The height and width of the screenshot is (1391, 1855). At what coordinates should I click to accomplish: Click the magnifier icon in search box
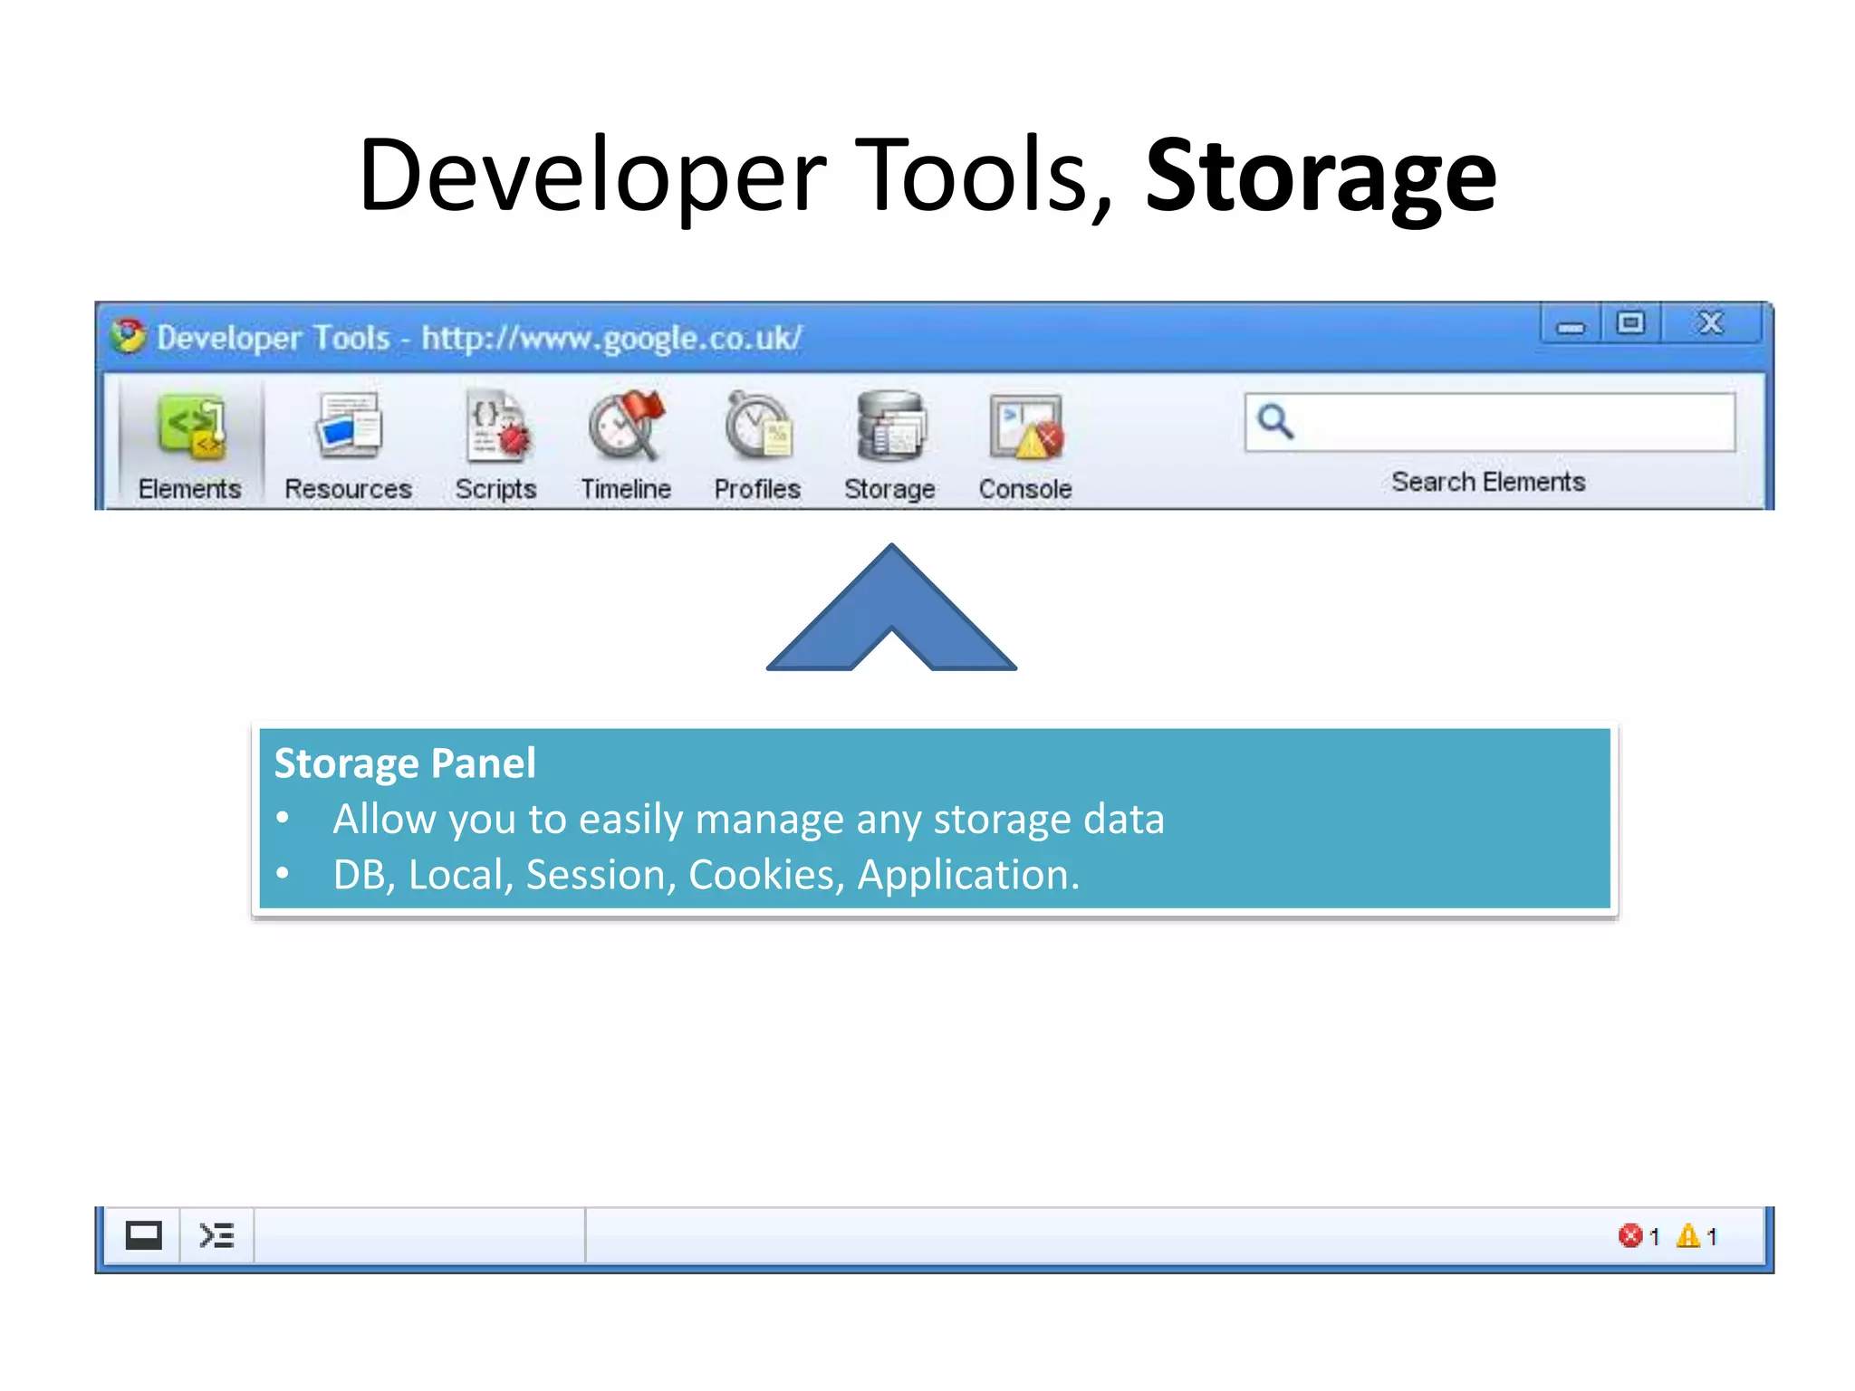tap(1275, 421)
